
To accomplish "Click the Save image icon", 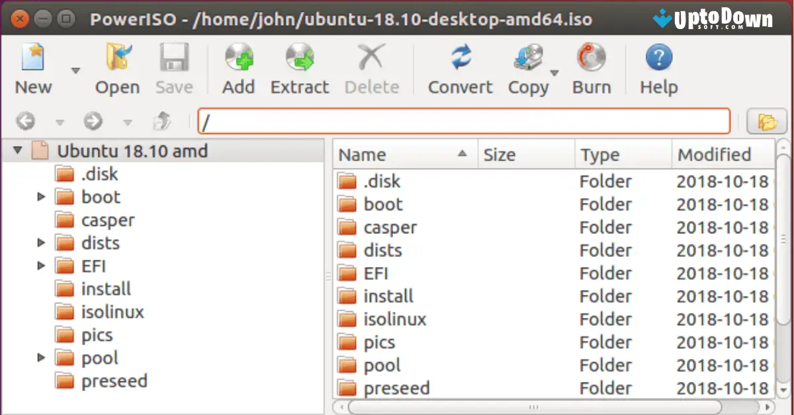I will pos(173,66).
